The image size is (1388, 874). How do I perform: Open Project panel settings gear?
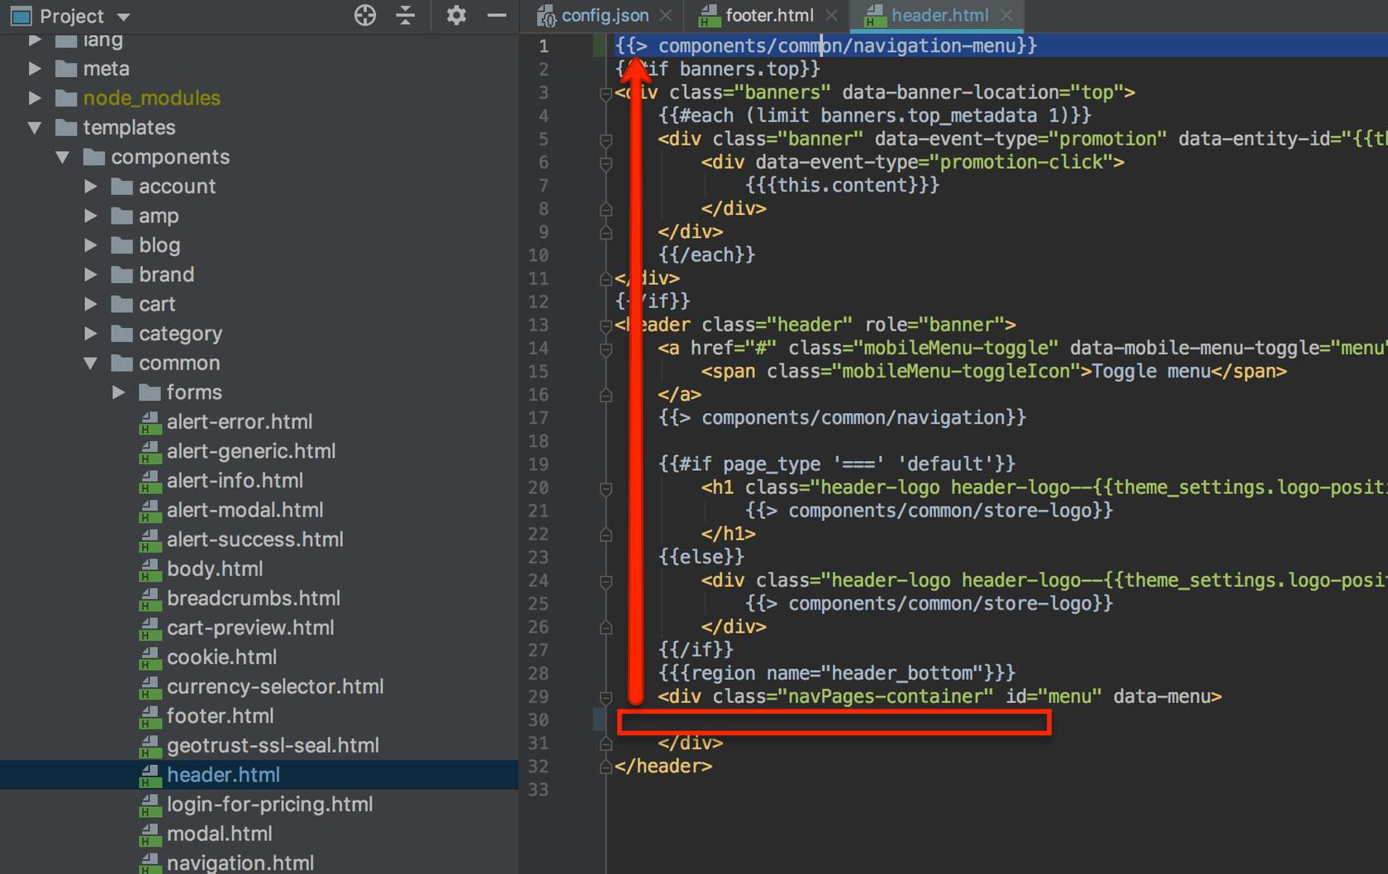[456, 16]
